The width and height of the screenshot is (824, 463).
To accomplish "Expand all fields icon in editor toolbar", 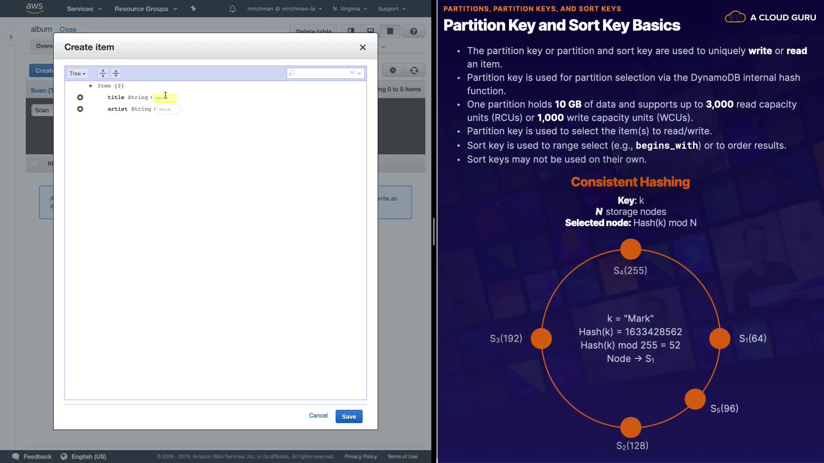I will (x=103, y=73).
